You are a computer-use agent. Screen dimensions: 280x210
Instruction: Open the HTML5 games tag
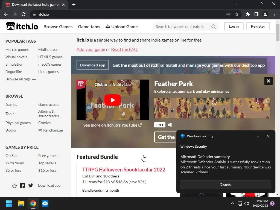pyautogui.click(x=50, y=57)
